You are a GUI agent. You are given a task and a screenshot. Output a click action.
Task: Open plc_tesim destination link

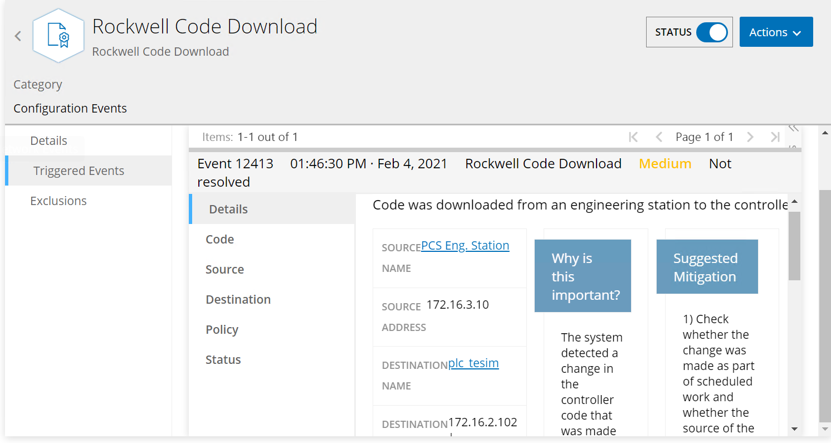473,363
